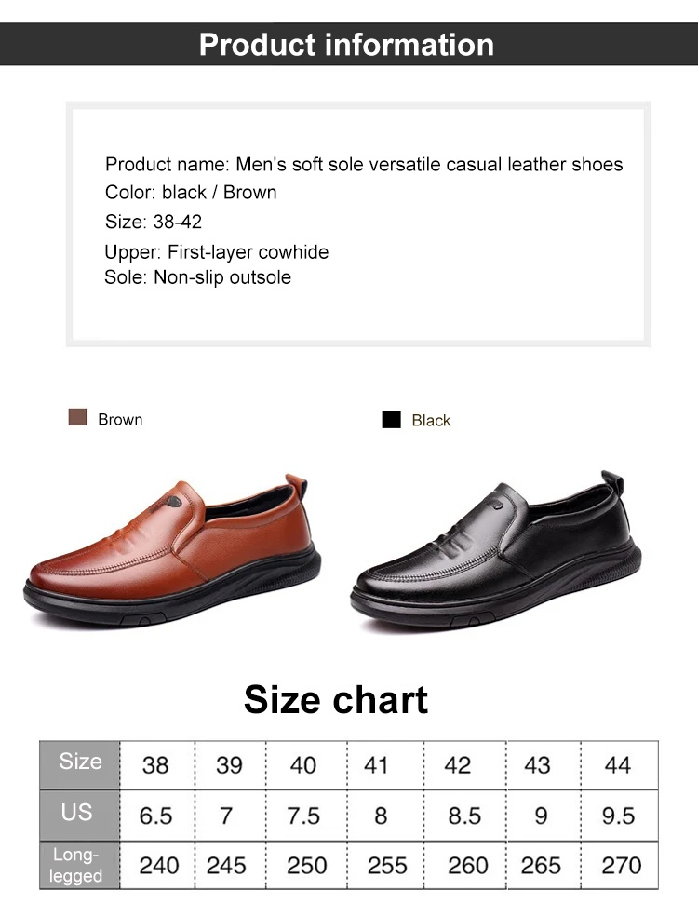Select the US 9.5 cell
Screen dimensions: 698x917
(618, 816)
